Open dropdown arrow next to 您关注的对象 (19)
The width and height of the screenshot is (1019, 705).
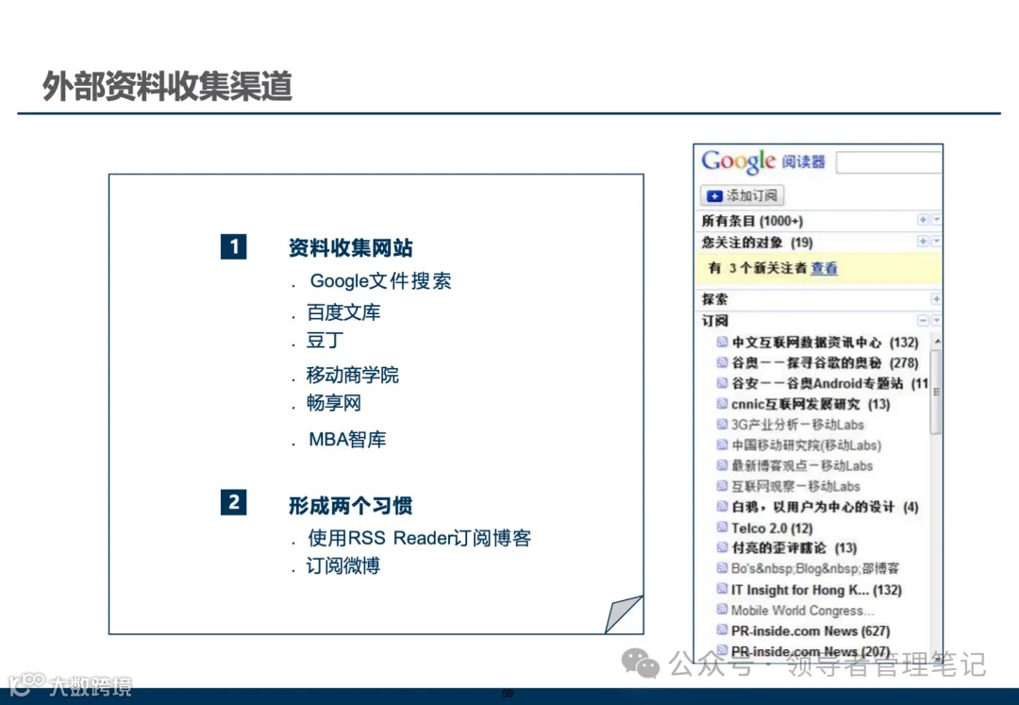935,242
